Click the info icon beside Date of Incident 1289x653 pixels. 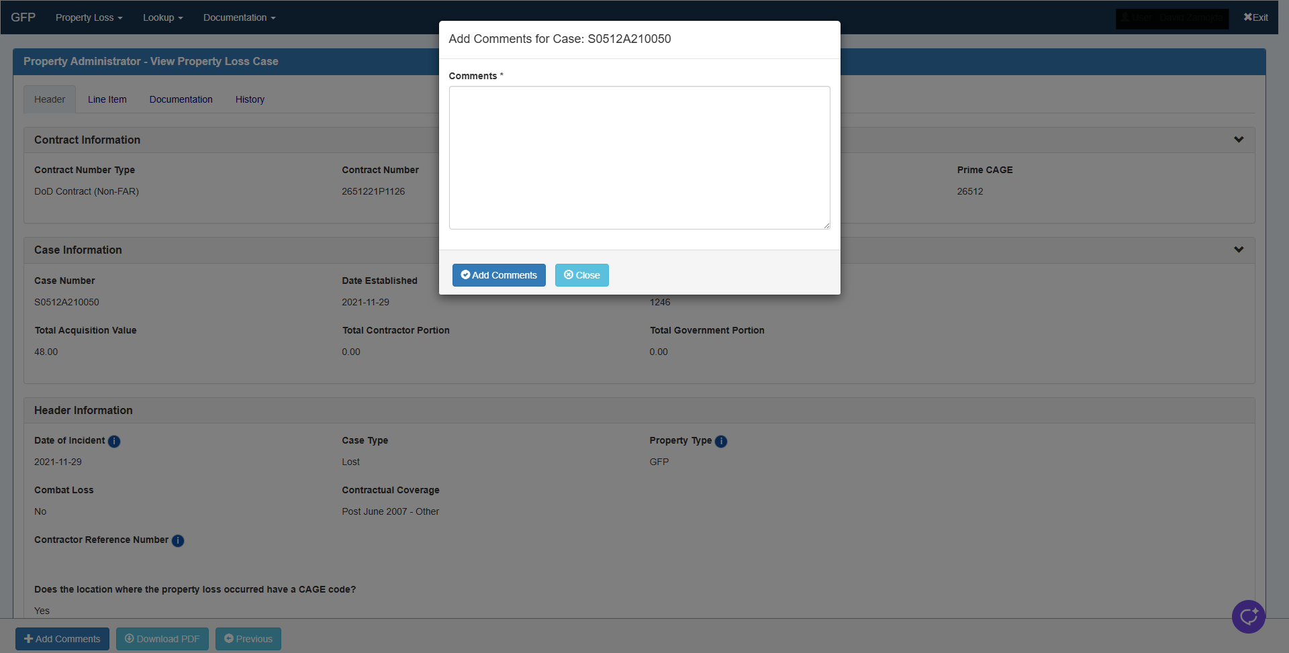coord(114,441)
